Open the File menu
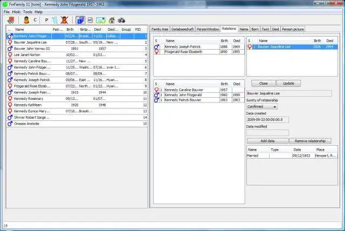 click(x=6, y=12)
